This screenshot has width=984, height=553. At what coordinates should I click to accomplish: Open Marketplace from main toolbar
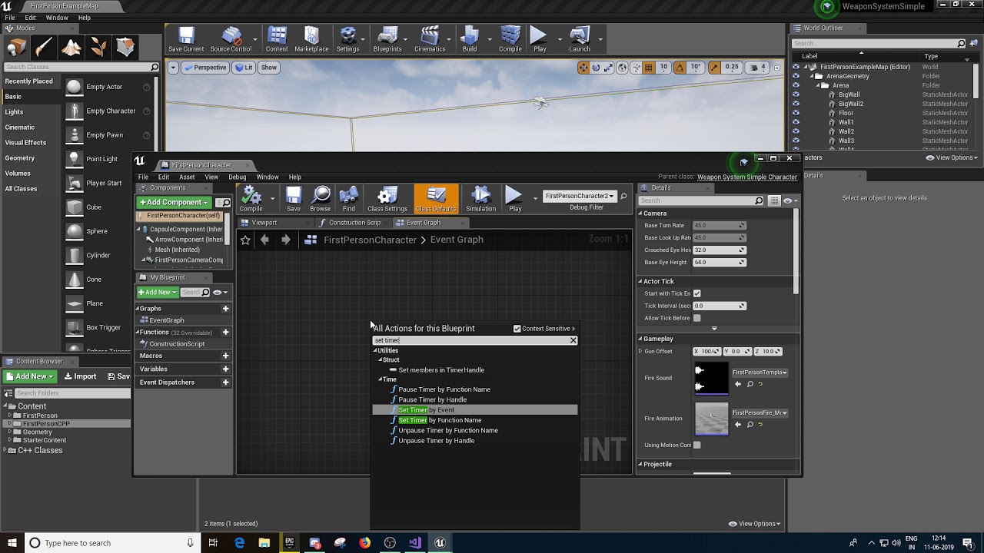coord(311,39)
